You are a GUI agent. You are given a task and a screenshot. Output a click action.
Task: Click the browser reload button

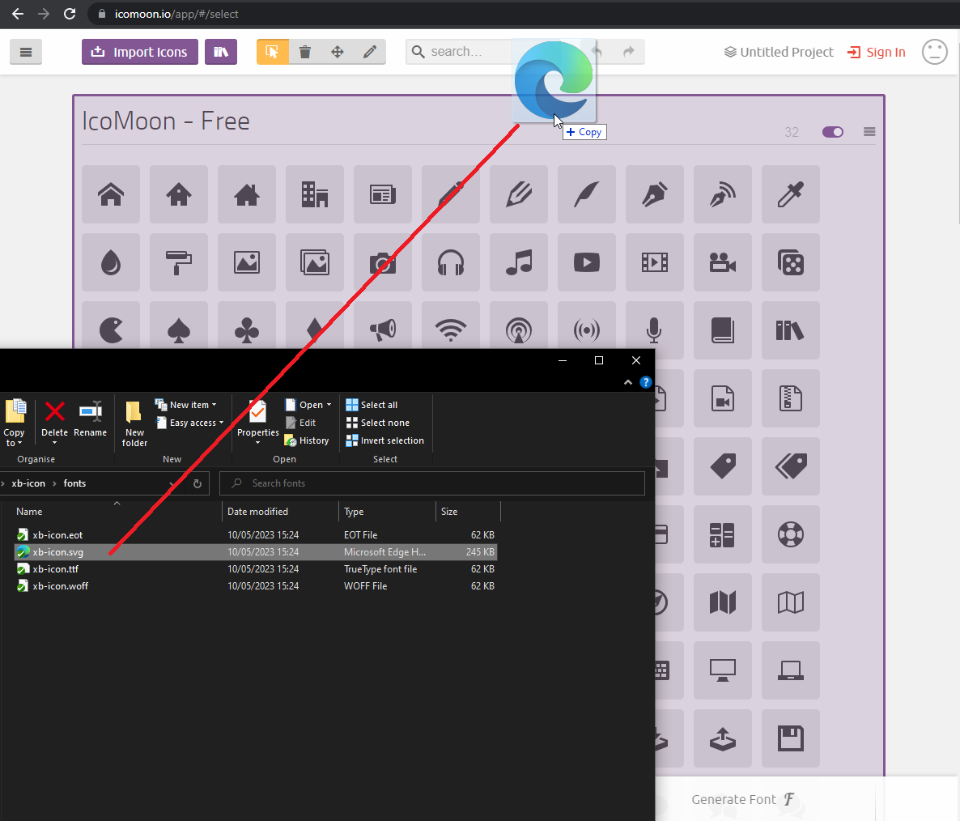pos(70,14)
